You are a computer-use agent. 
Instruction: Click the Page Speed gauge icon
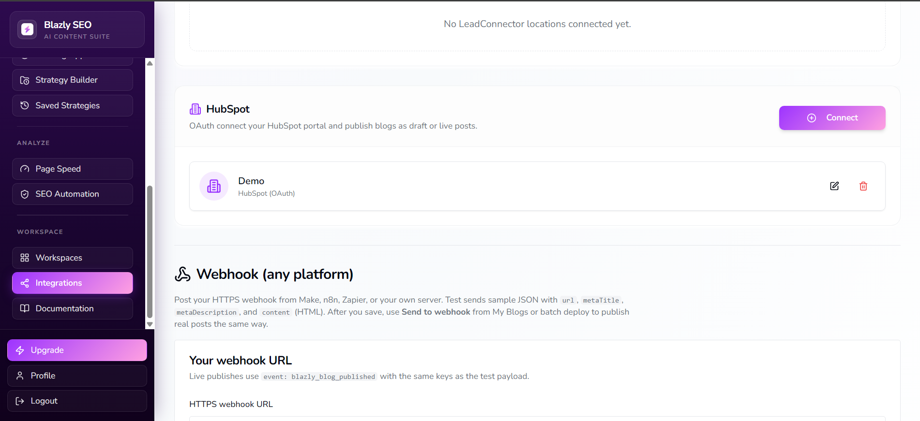click(x=25, y=169)
